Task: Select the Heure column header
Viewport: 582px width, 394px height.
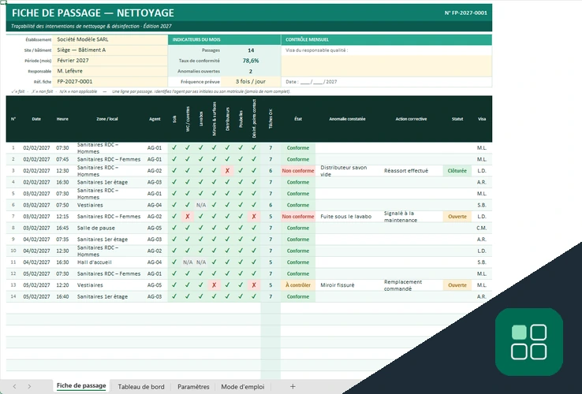Action: click(62, 119)
